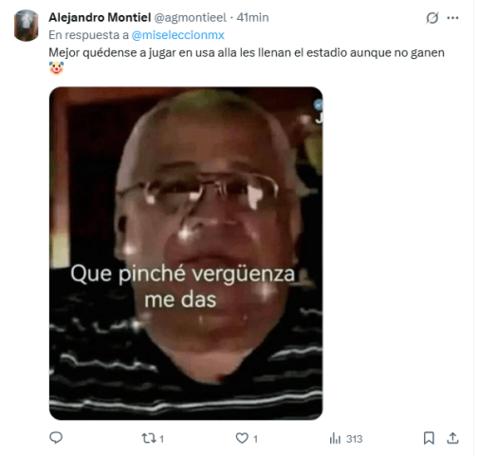Click the like count next to the heart
Viewport: 478px width, 456px height.
coord(255,439)
